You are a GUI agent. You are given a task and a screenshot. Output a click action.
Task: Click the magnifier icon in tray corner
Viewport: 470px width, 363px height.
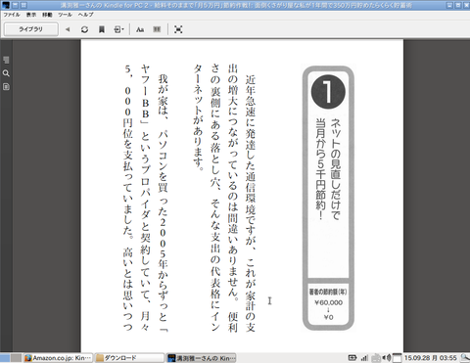tap(465, 358)
